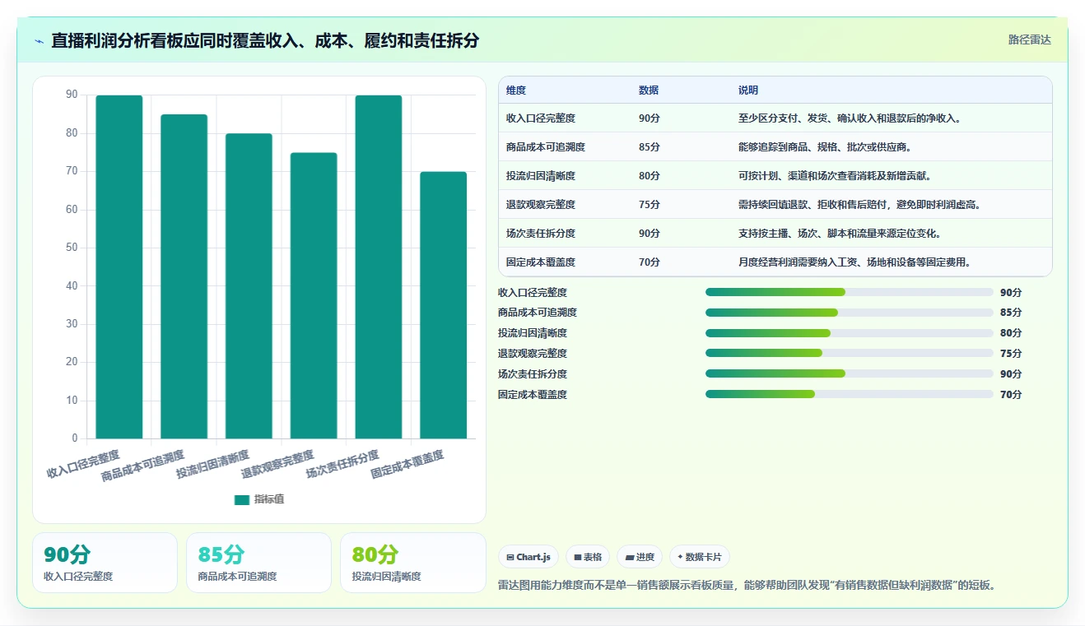
Task: Click the 投流归因清晰度 progress bar
Action: [x=849, y=333]
